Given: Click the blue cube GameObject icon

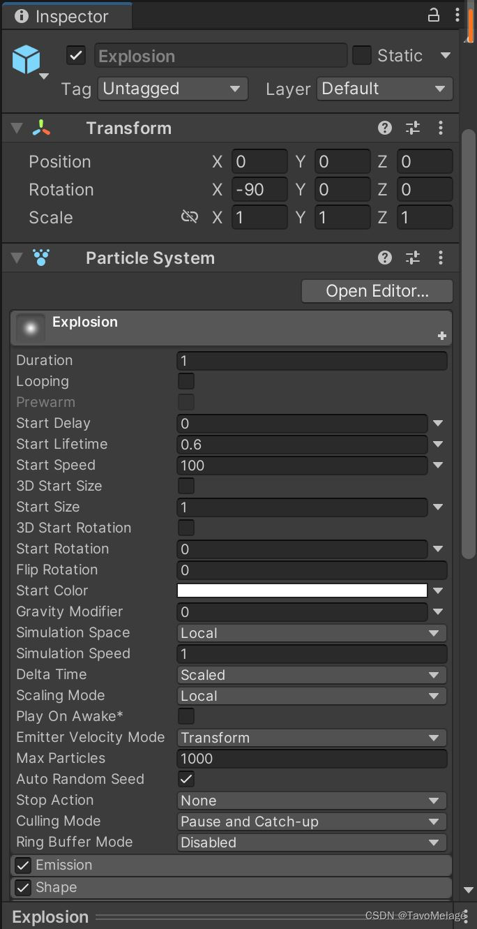Looking at the screenshot, I should [x=26, y=61].
